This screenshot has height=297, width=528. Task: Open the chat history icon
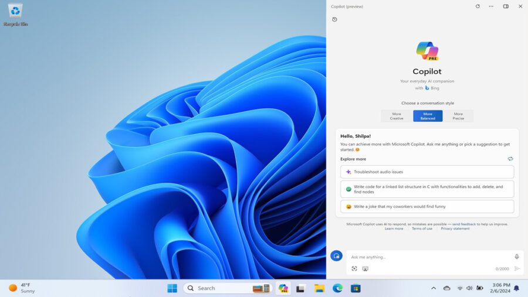[334, 19]
